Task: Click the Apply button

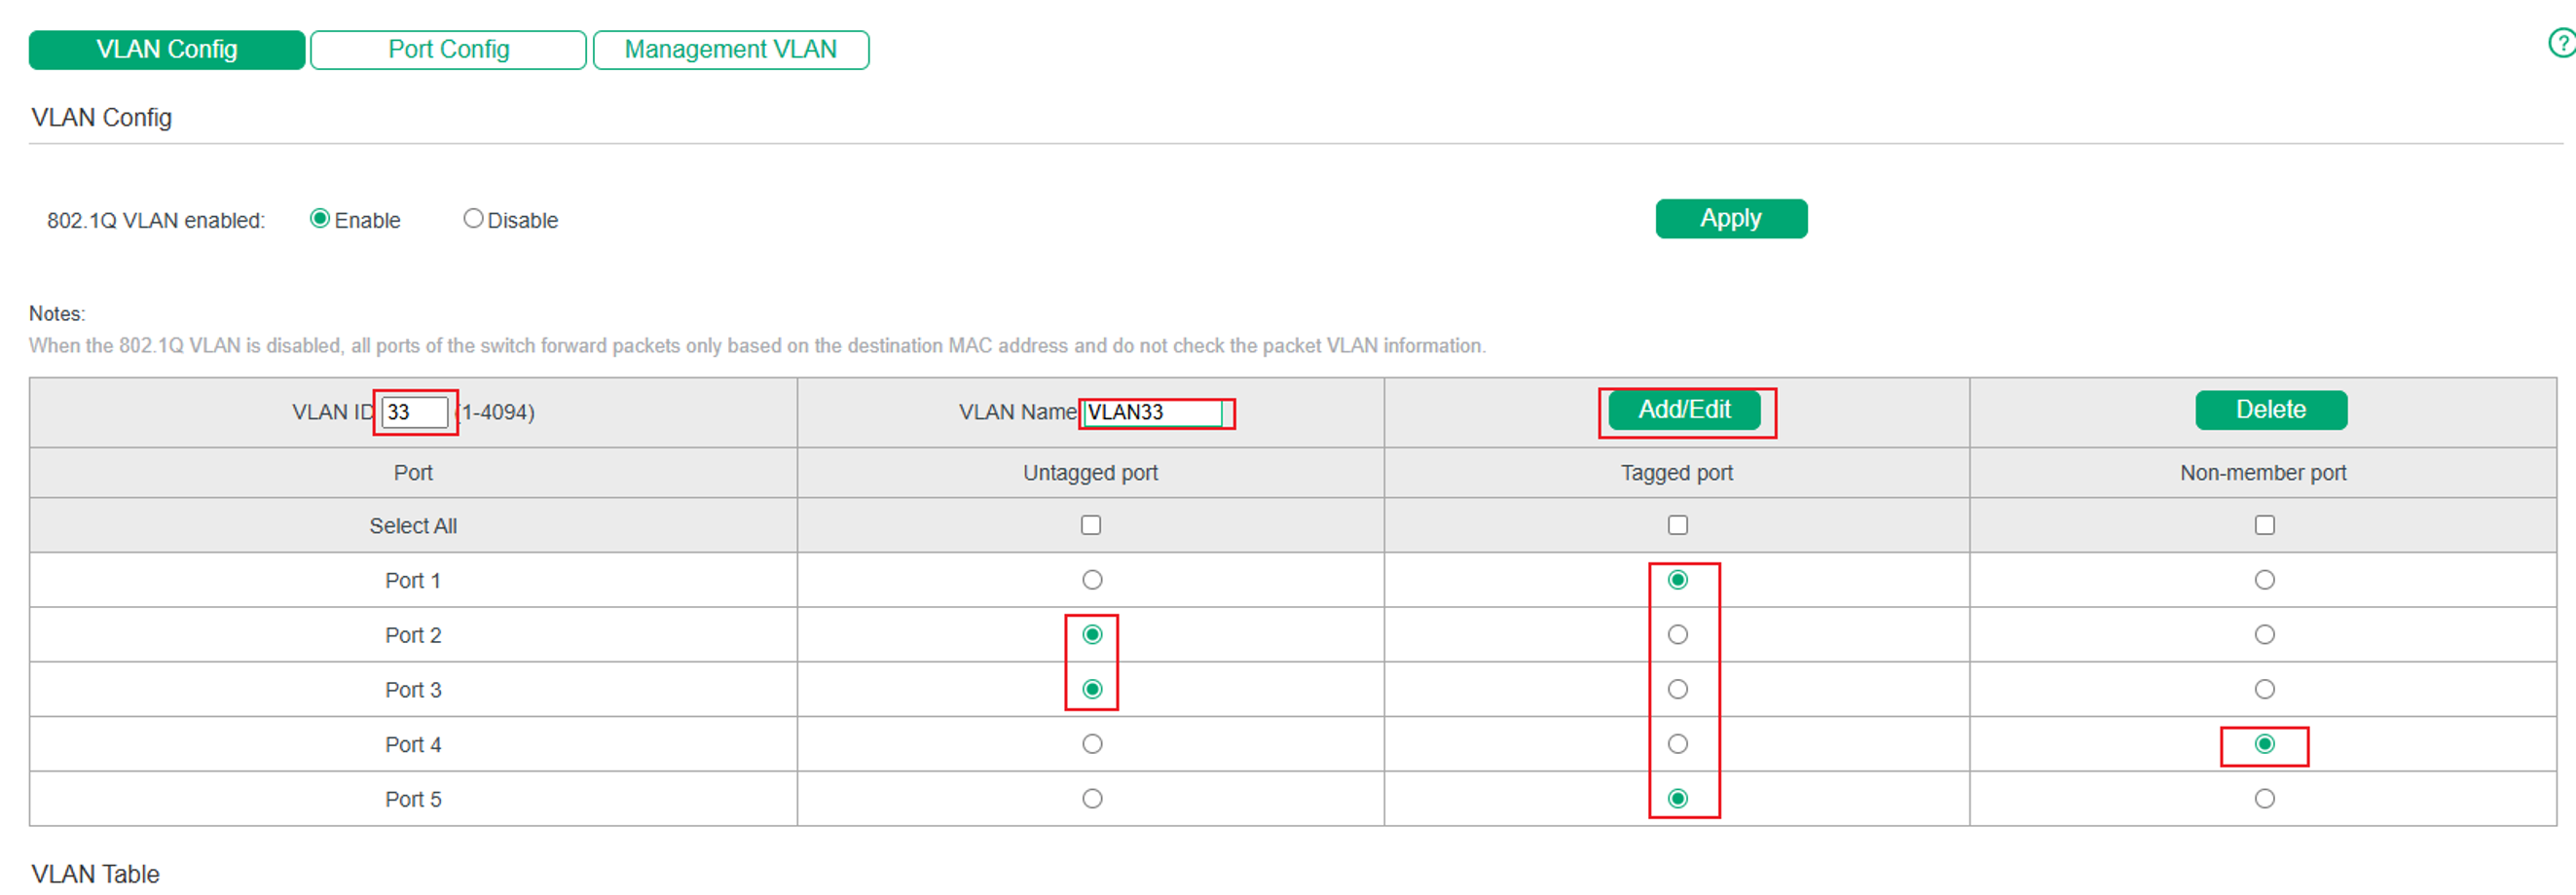Action: click(x=1731, y=219)
